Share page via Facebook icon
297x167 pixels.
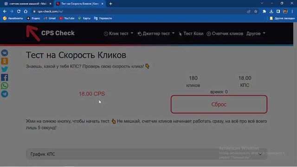coord(5,77)
